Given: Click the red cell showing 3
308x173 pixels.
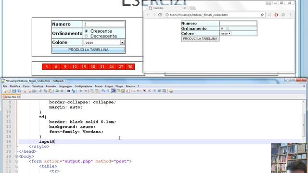Looking at the screenshot, I should point(47,67).
